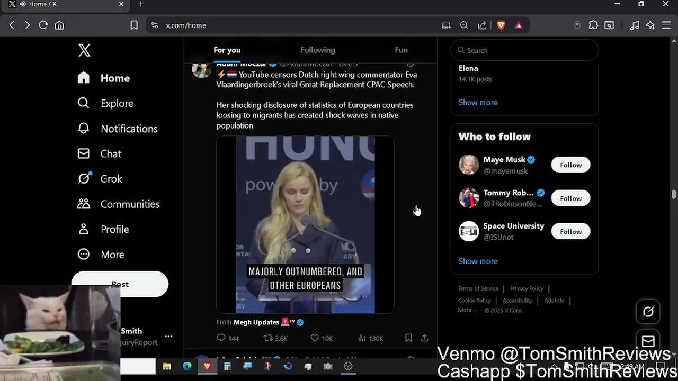Screen dimensions: 678x381
Task: Open Maye Musk's profile avatar
Action: [469, 165]
